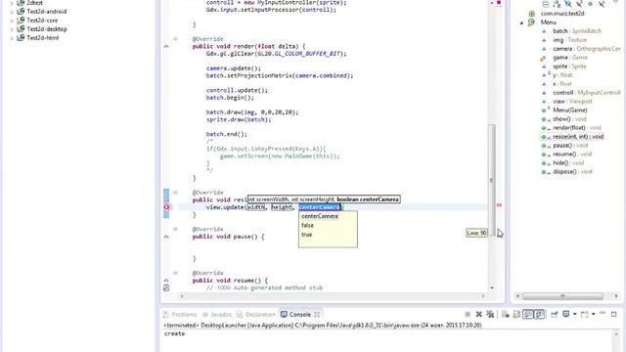The width and height of the screenshot is (626, 352).
Task: Click Remove All Terminated Launches (double X) icon
Action: 490,315
